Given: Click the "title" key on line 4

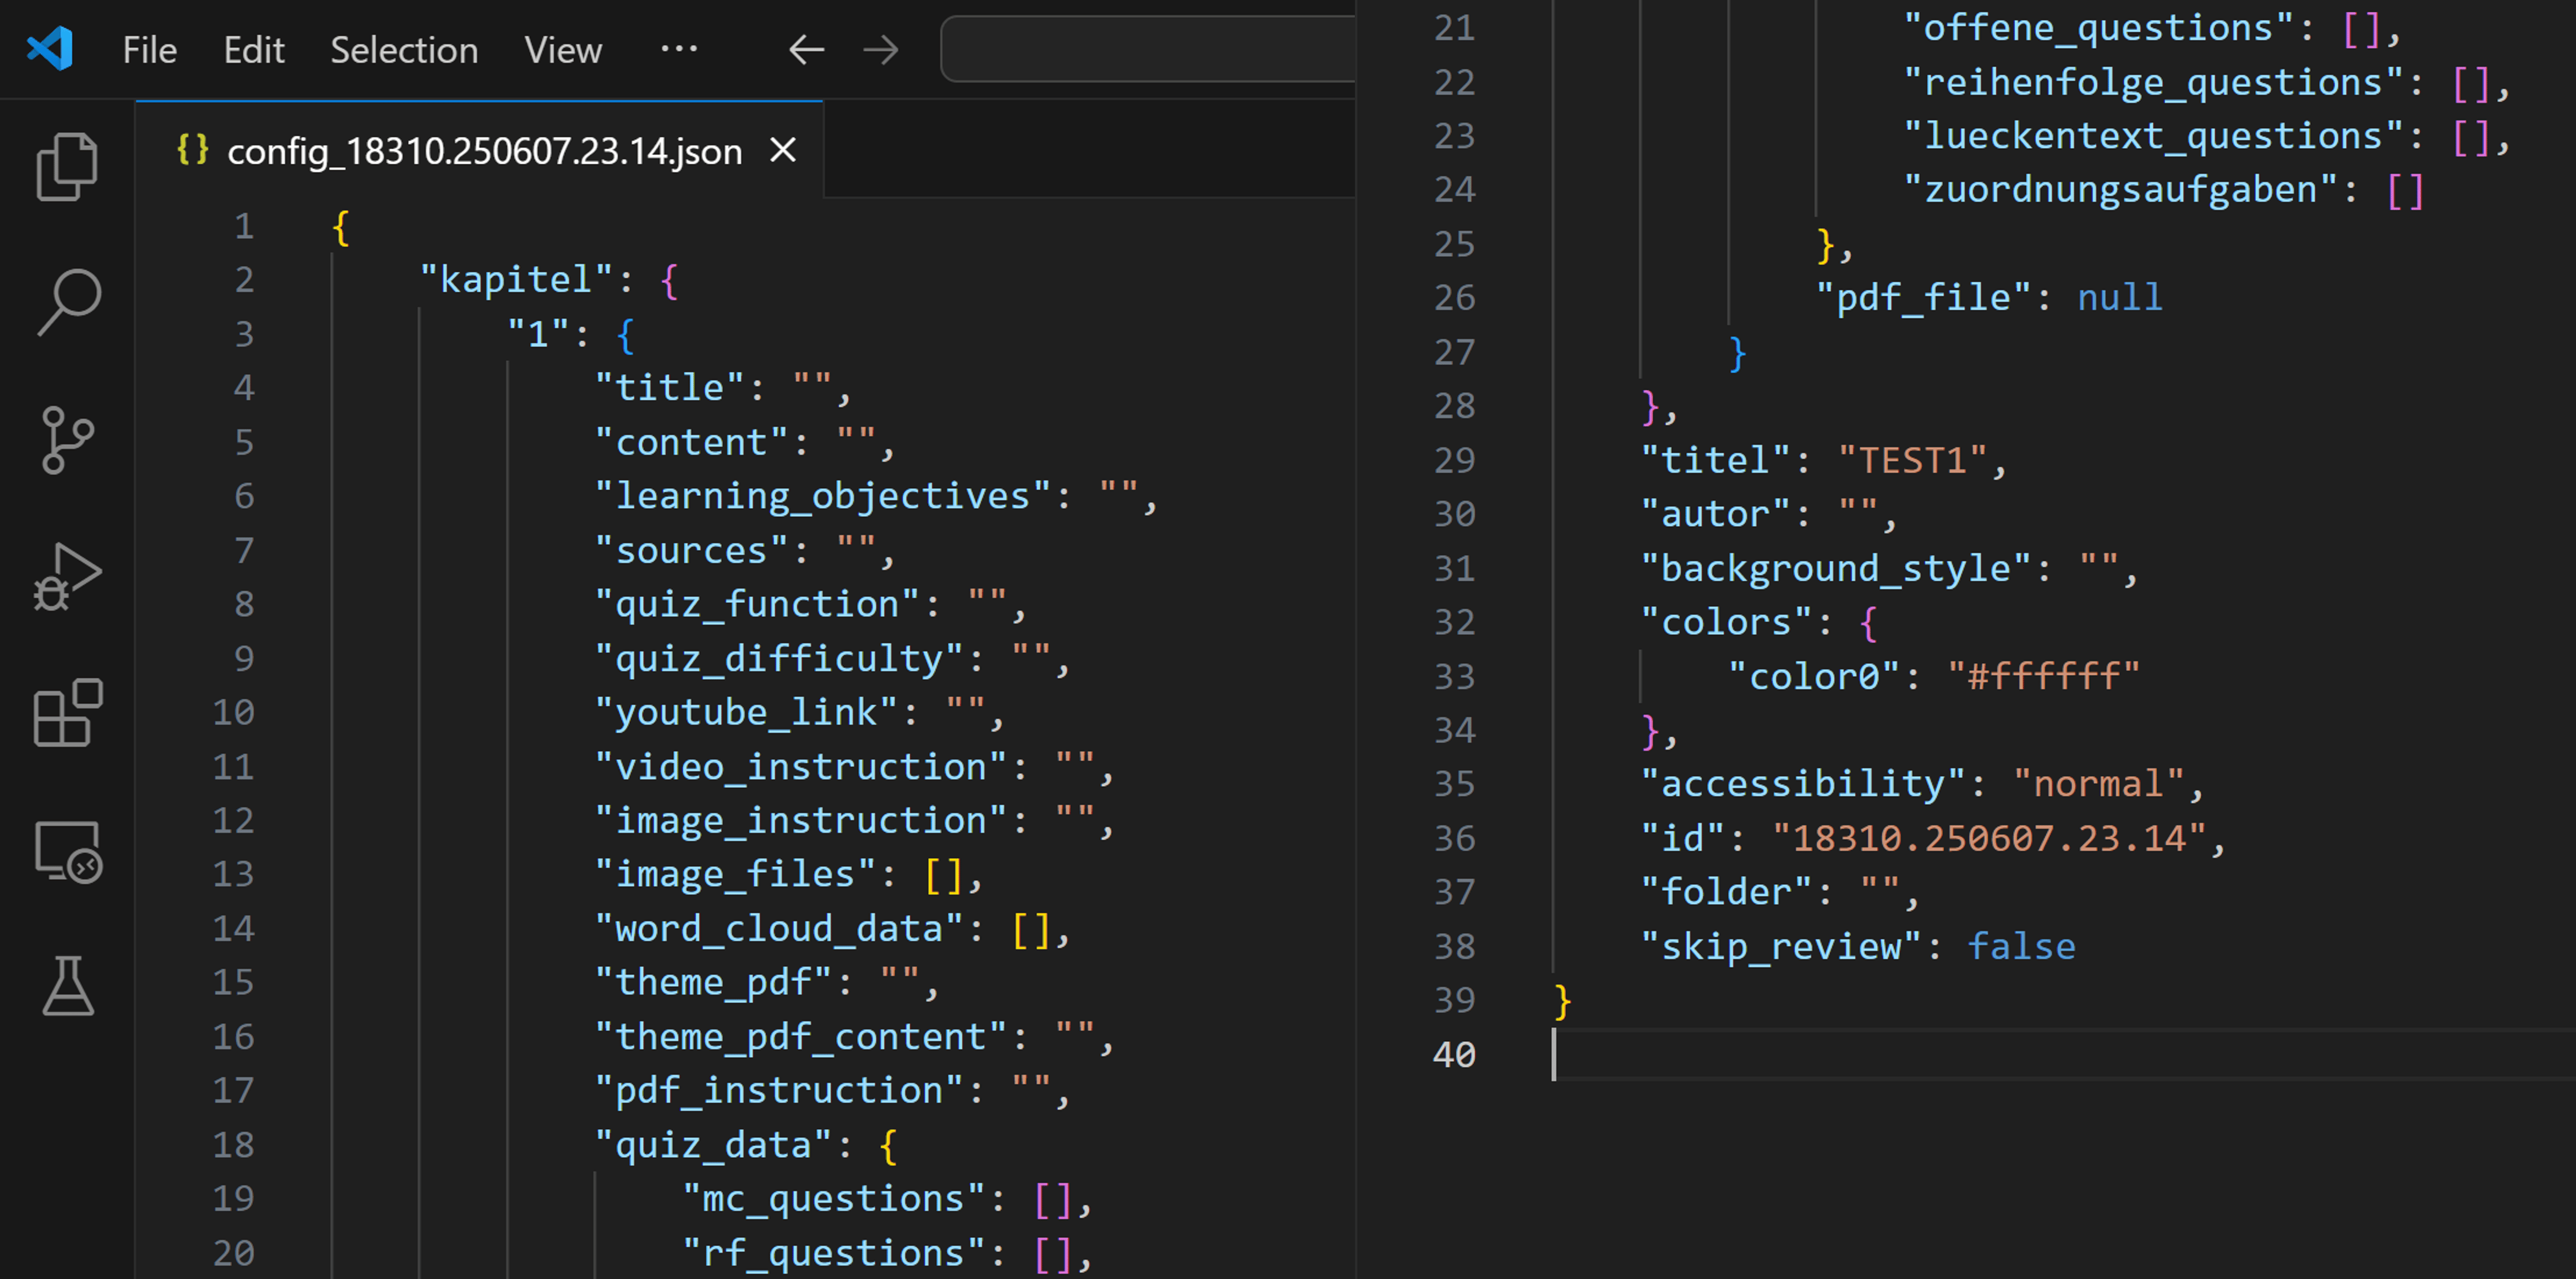Looking at the screenshot, I should click(670, 388).
